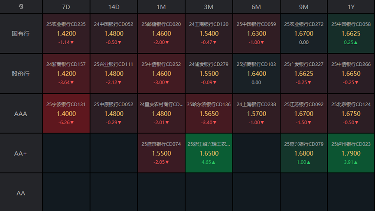
Task: Click the 24浦发银行CD279 quote cell
Action: pos(209,74)
